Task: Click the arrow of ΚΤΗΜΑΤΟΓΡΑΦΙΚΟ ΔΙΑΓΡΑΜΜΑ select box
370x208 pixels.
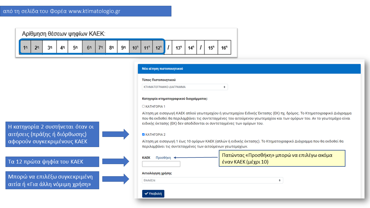Action: [225, 87]
